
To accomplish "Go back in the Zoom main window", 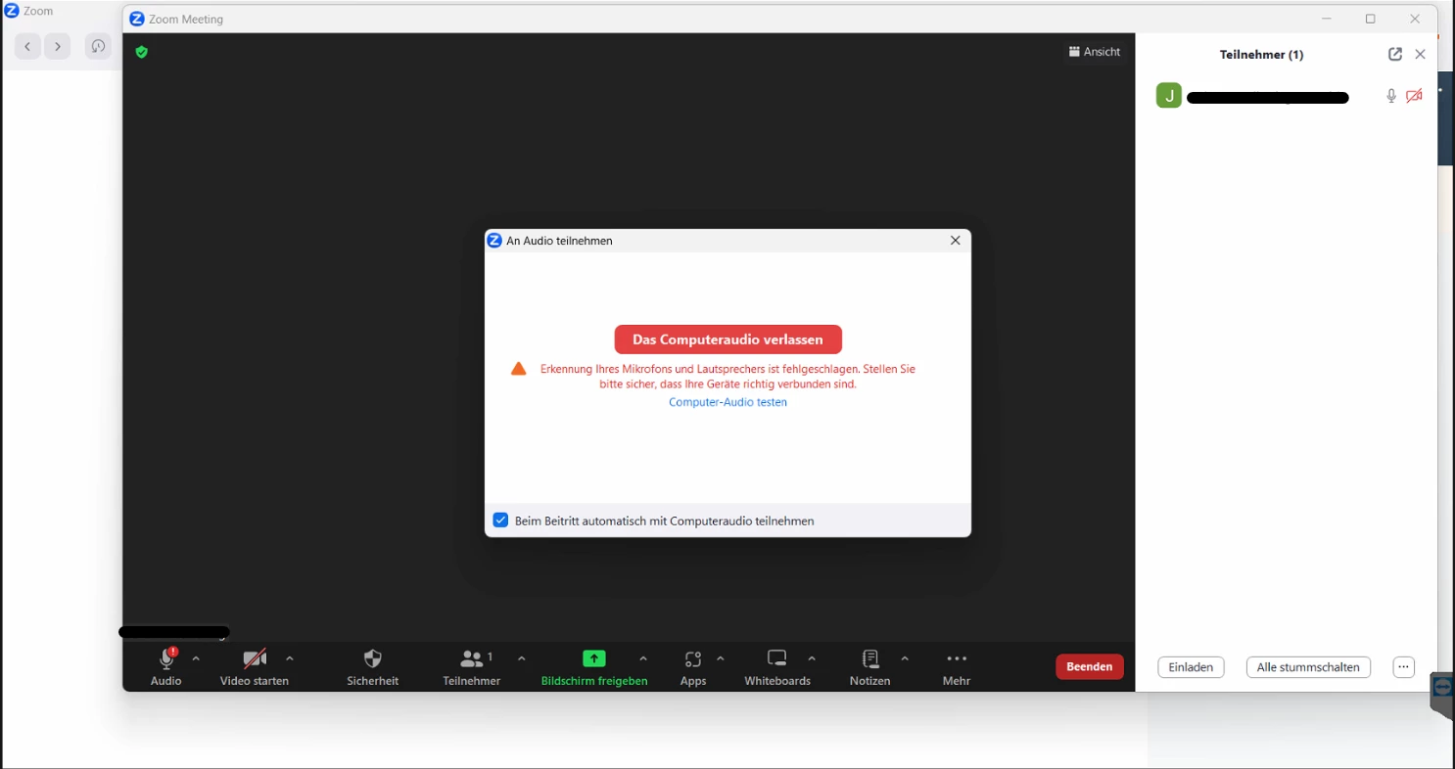I will tap(27, 46).
